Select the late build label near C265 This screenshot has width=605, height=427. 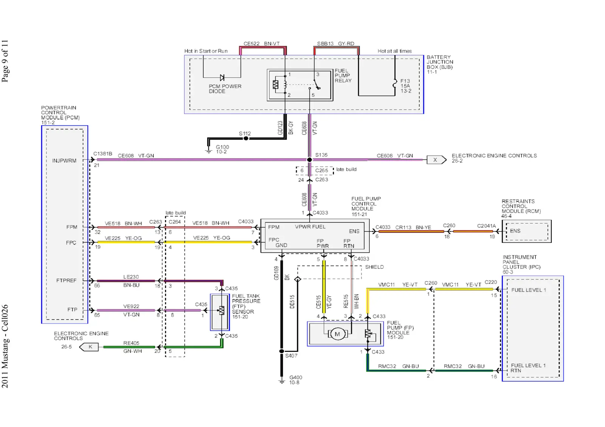[346, 169]
